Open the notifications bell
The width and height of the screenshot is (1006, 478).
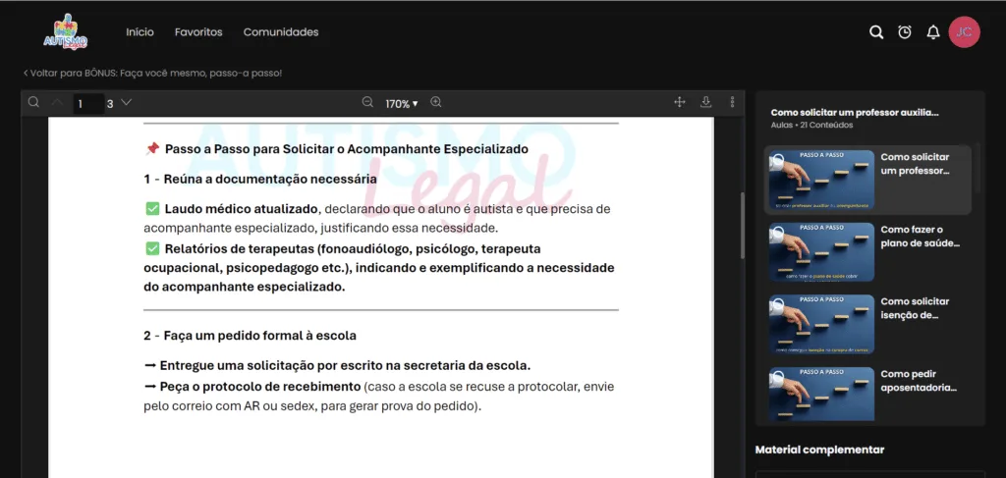click(x=933, y=32)
